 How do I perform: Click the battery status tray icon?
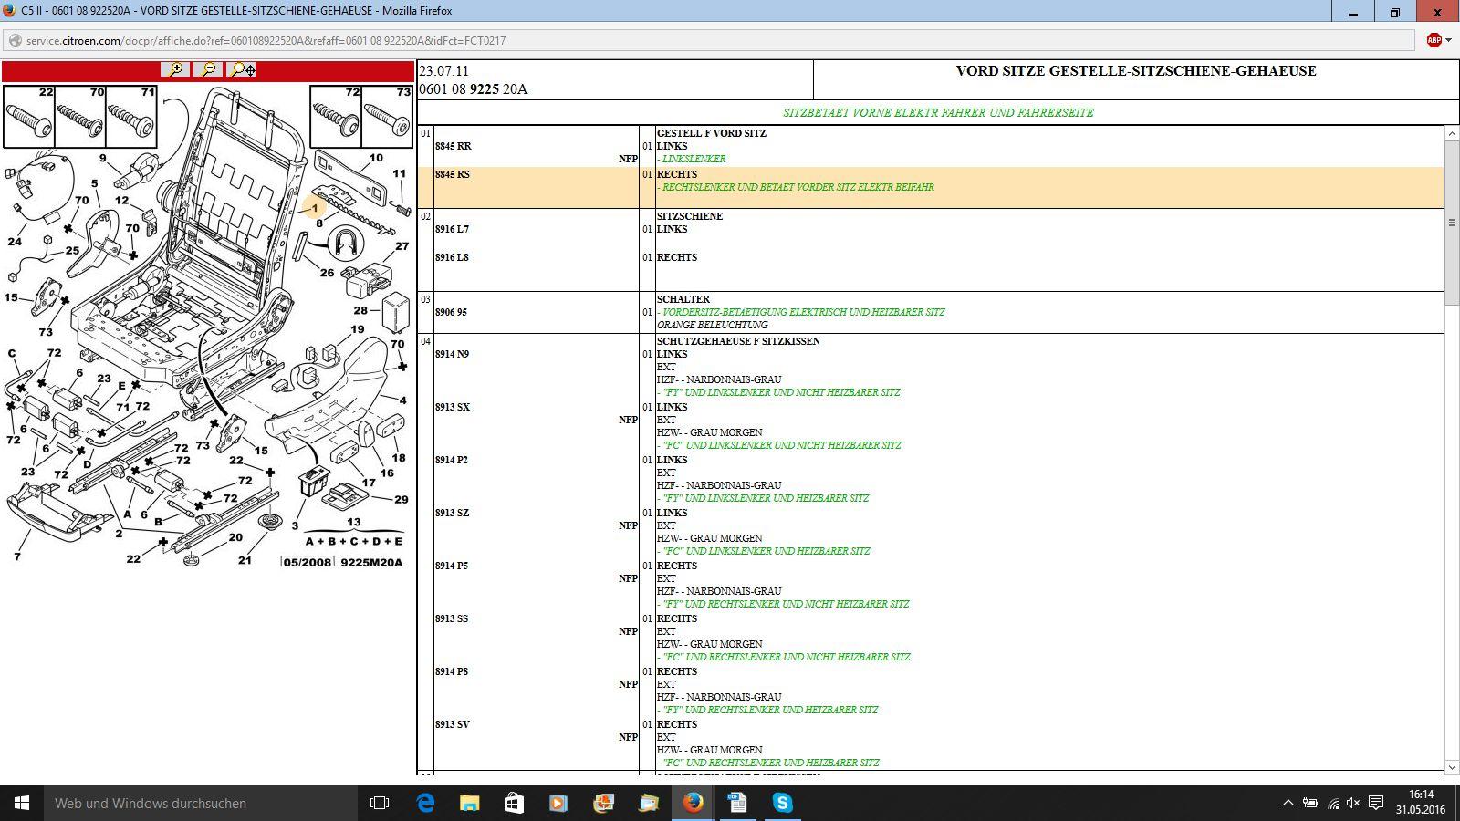[x=1309, y=803]
